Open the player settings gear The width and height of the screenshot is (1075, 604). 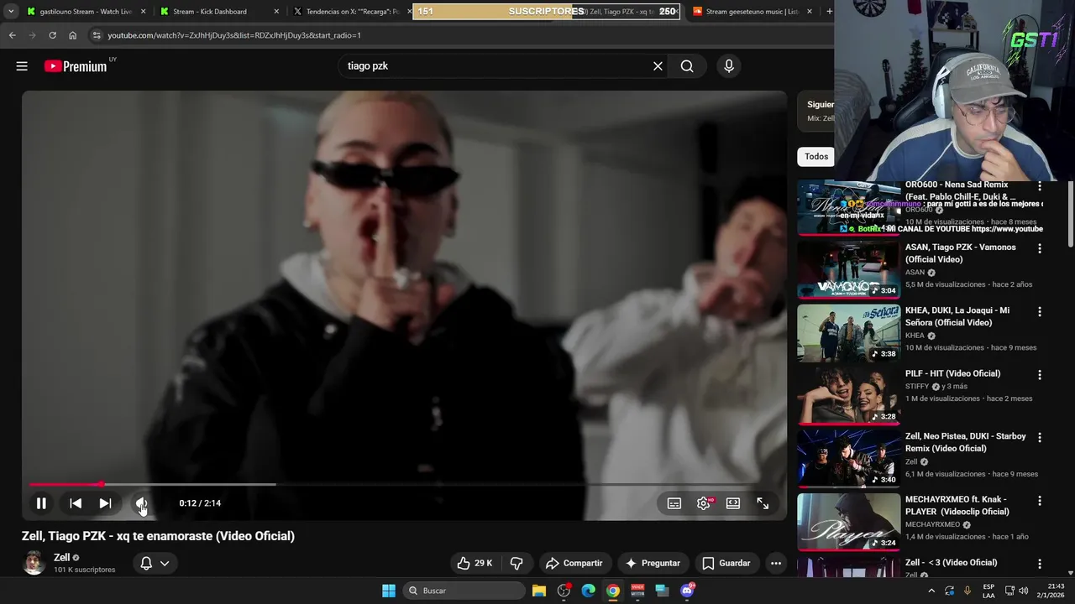pos(704,503)
